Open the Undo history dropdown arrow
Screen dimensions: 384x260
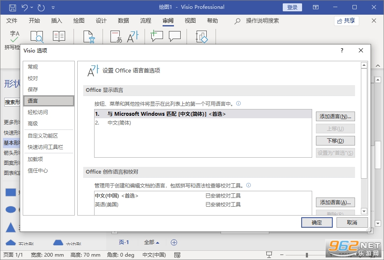(32, 8)
